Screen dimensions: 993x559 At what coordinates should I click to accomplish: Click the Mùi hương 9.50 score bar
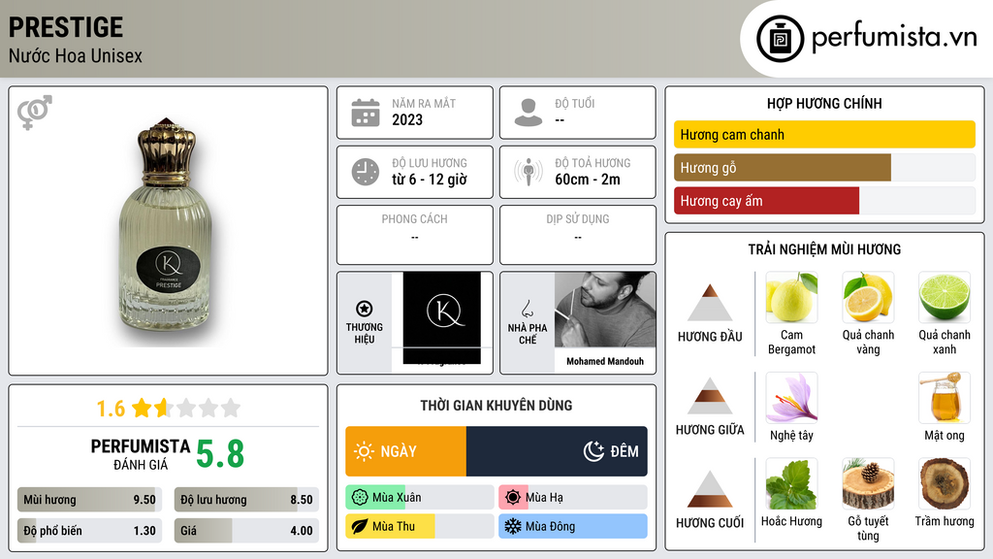(x=89, y=500)
